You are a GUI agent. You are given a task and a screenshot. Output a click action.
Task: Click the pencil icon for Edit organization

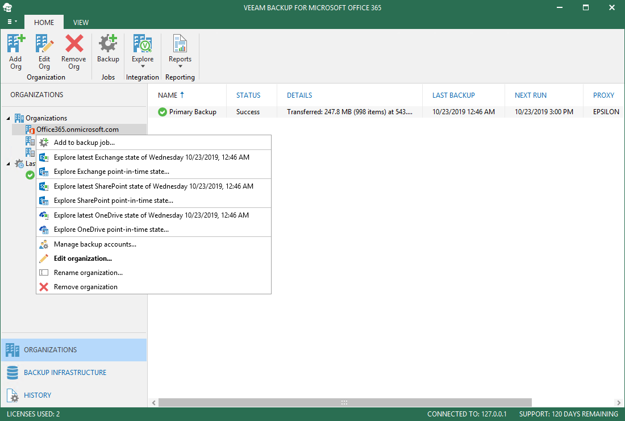44,259
